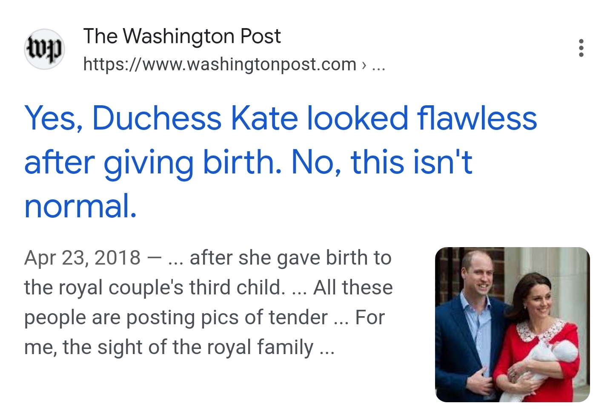Click 'me, the sight of the royal family' text
The width and height of the screenshot is (613, 418).
168,347
